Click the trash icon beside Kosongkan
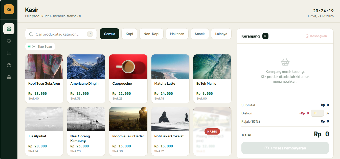The height and width of the screenshot is (159, 340). click(307, 36)
